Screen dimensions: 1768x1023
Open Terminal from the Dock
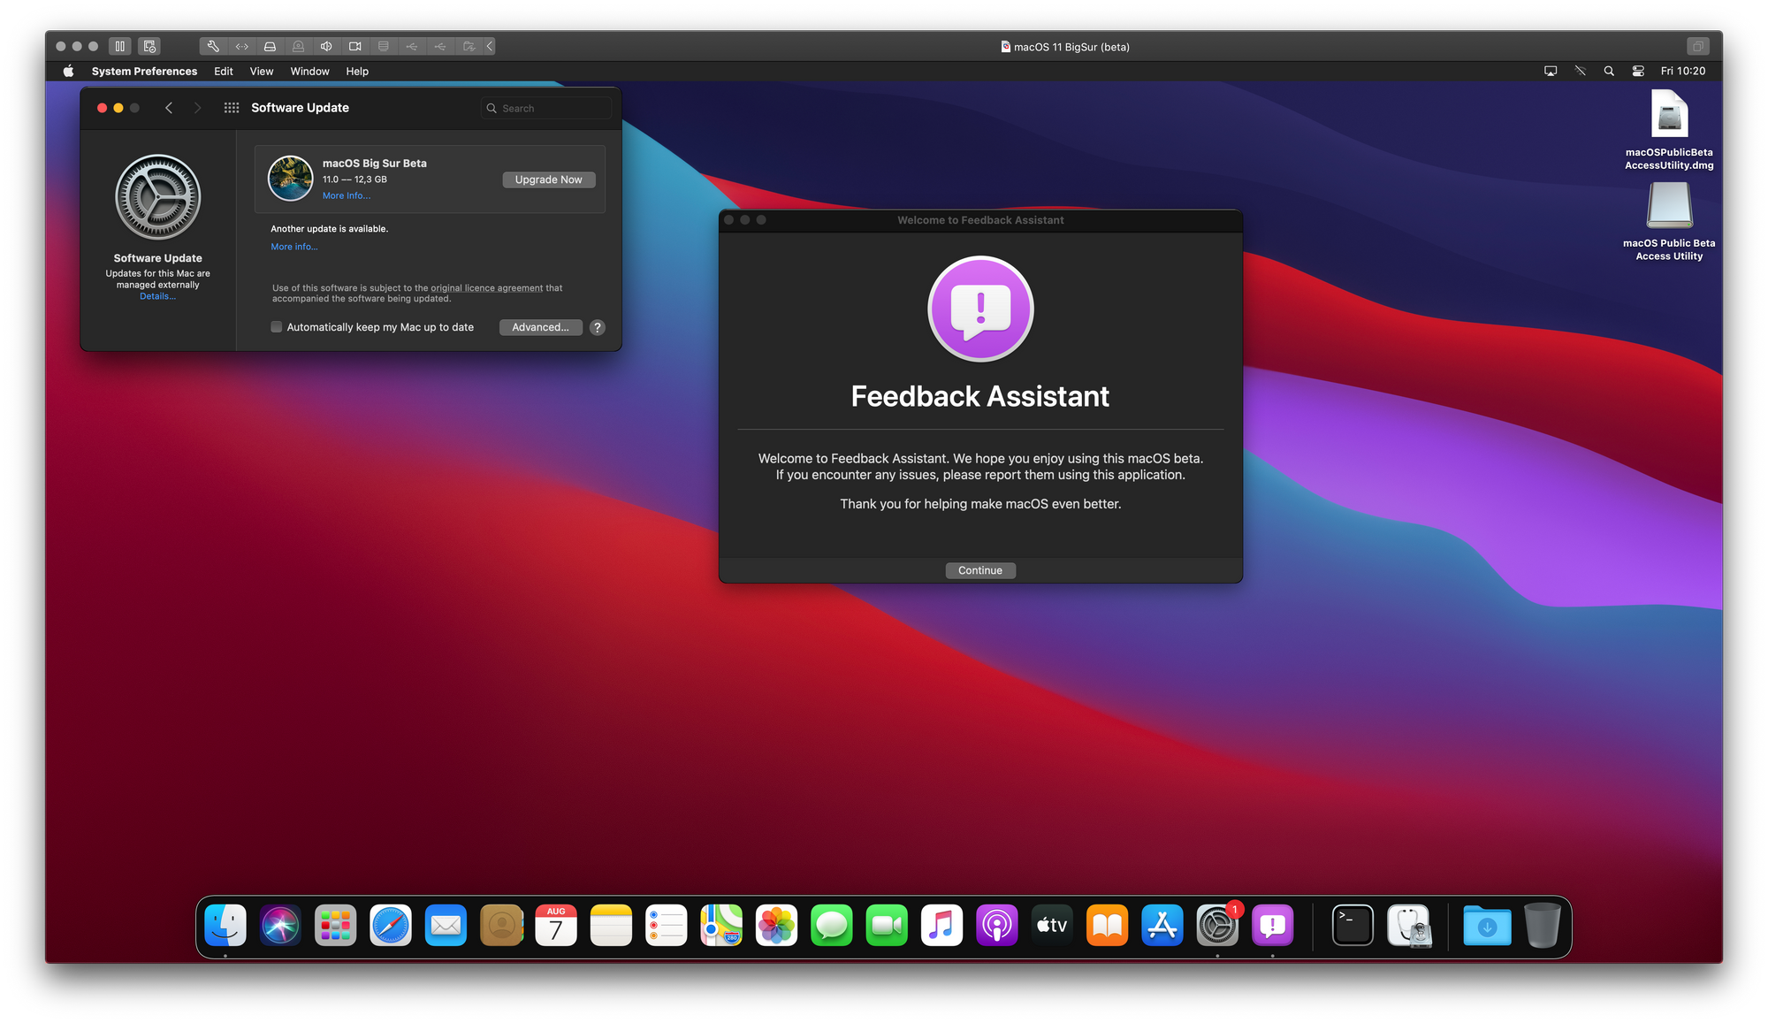[1353, 926]
